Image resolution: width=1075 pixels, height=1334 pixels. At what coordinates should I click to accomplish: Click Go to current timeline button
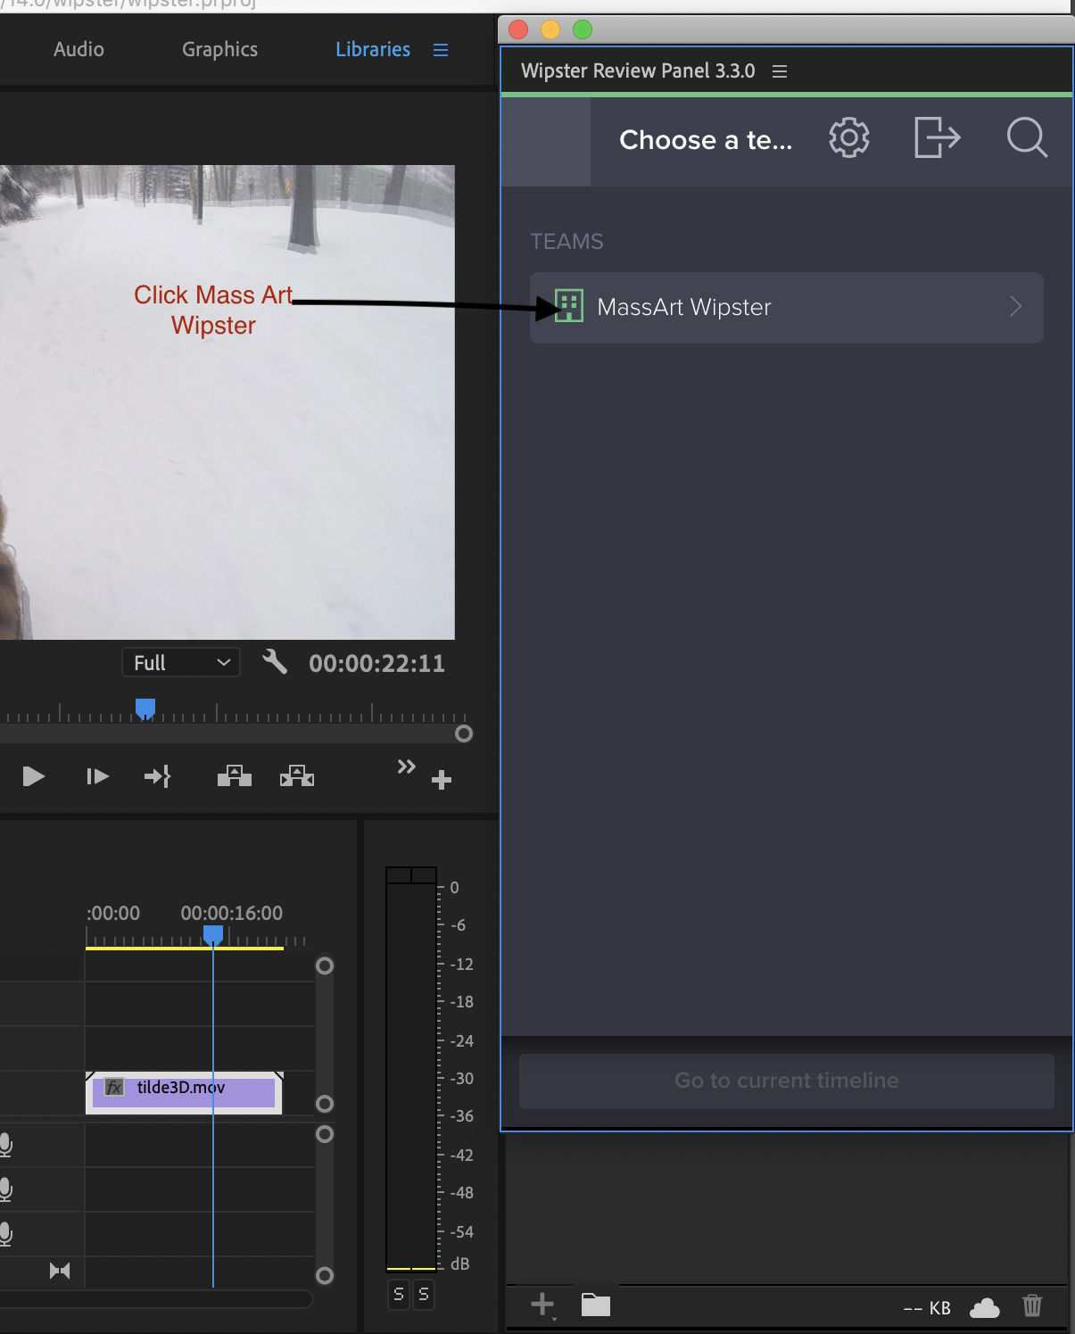(x=787, y=1081)
